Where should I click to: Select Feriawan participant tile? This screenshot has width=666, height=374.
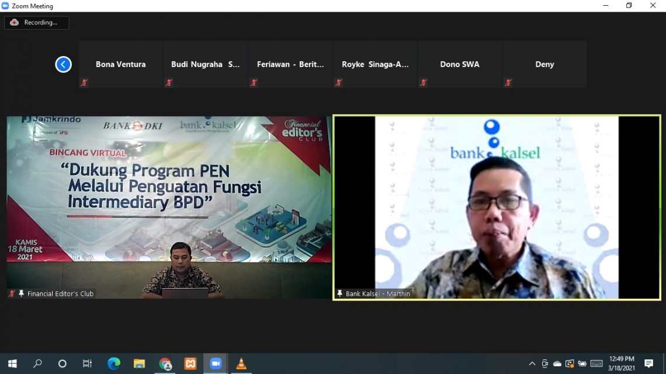[x=290, y=64]
